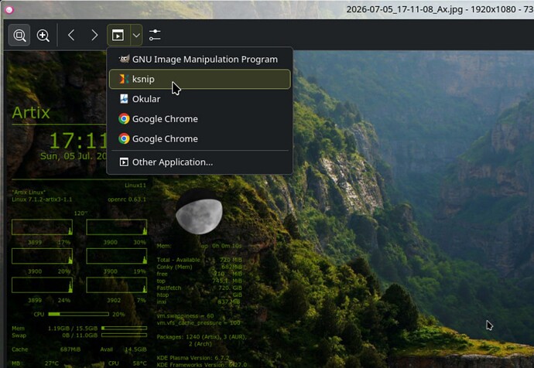Collapse the Open With dropdown chevron
This screenshot has width=534, height=368.
pos(136,35)
